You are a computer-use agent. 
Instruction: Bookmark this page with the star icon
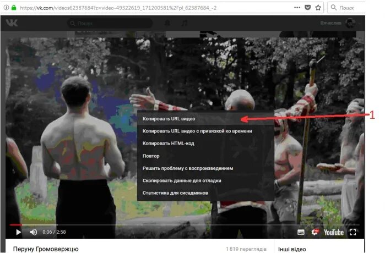point(318,8)
